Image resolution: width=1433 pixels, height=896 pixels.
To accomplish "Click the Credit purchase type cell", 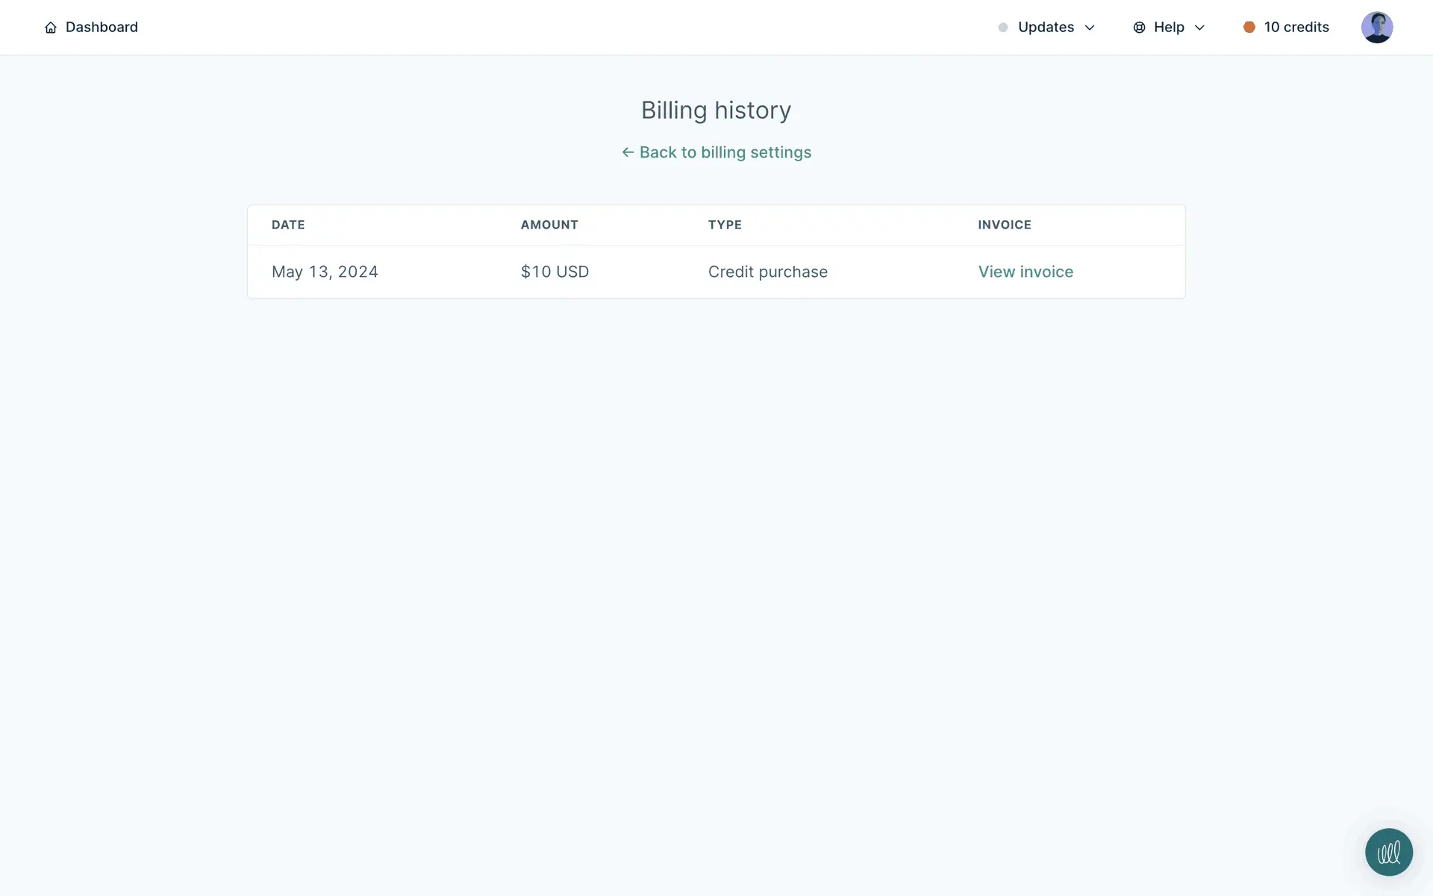I will coord(767,272).
